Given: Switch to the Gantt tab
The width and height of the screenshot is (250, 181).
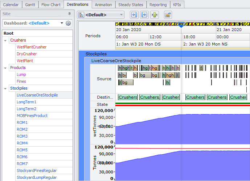Looking at the screenshot, I should click(x=30, y=5).
